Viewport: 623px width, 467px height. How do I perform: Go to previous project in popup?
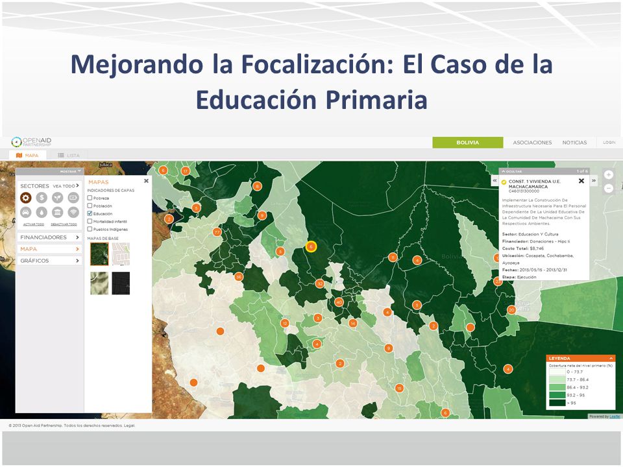[495, 181]
